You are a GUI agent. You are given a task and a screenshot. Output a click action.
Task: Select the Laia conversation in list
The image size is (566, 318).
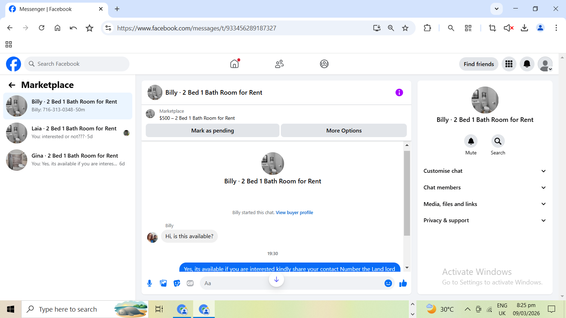(68, 133)
